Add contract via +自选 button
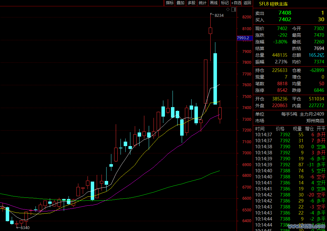 pyautogui.click(x=236, y=3)
